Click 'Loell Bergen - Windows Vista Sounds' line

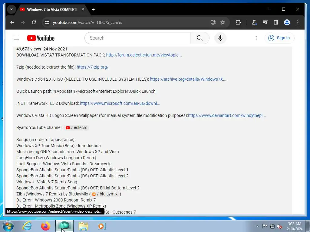click(64, 164)
